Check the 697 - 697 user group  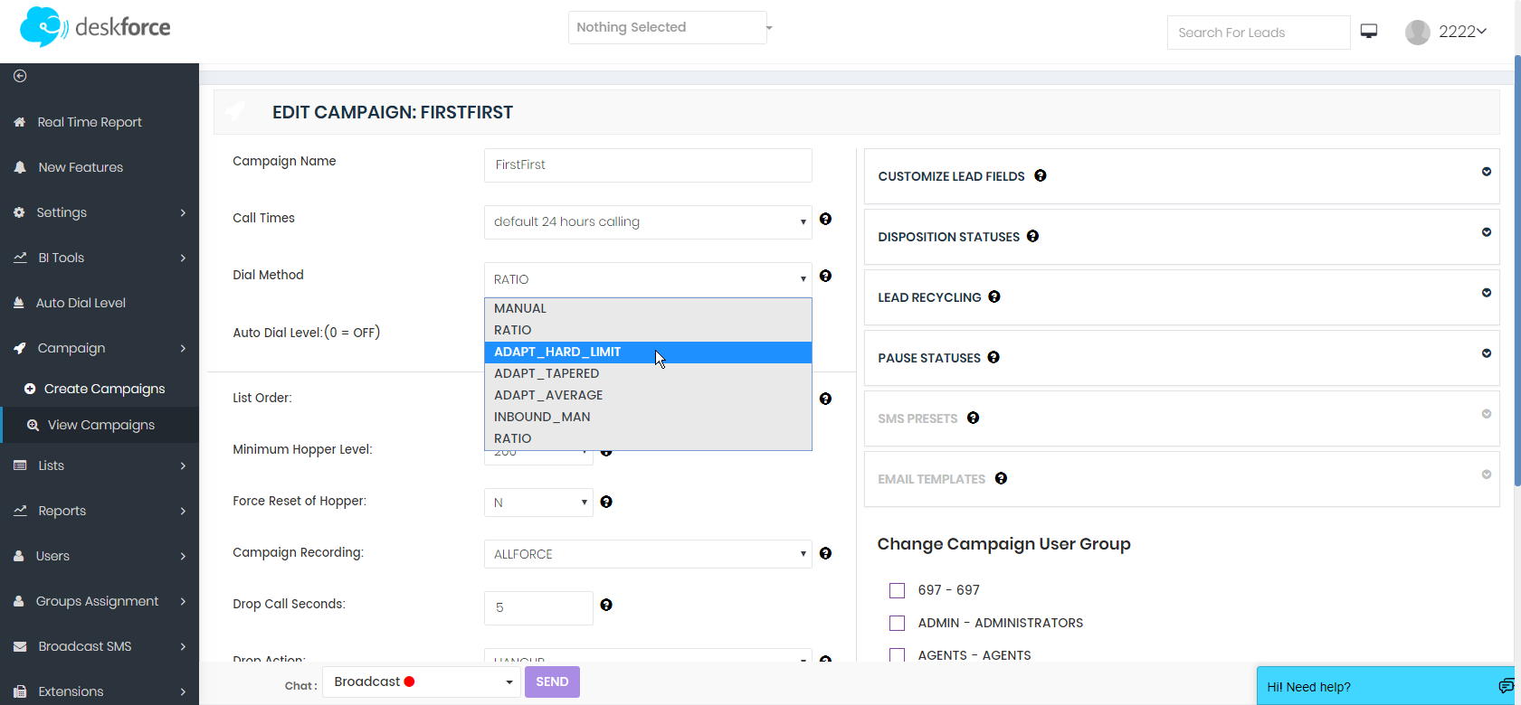[898, 590]
